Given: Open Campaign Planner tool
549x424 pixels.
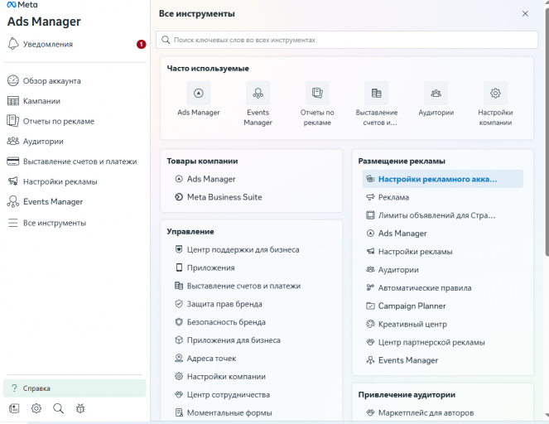Looking at the screenshot, I should coord(412,306).
